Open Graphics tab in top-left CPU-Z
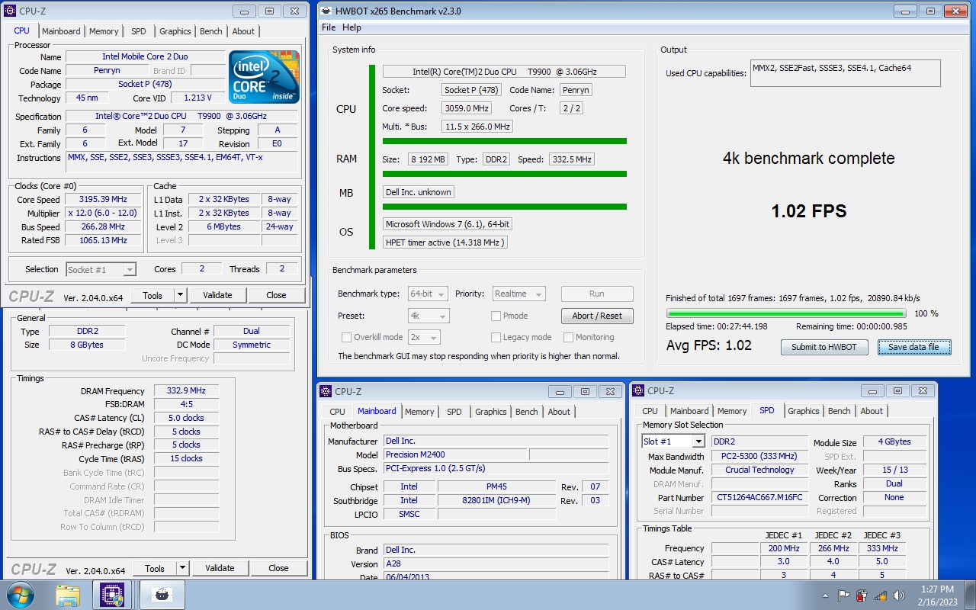976x610 pixels. 175,31
